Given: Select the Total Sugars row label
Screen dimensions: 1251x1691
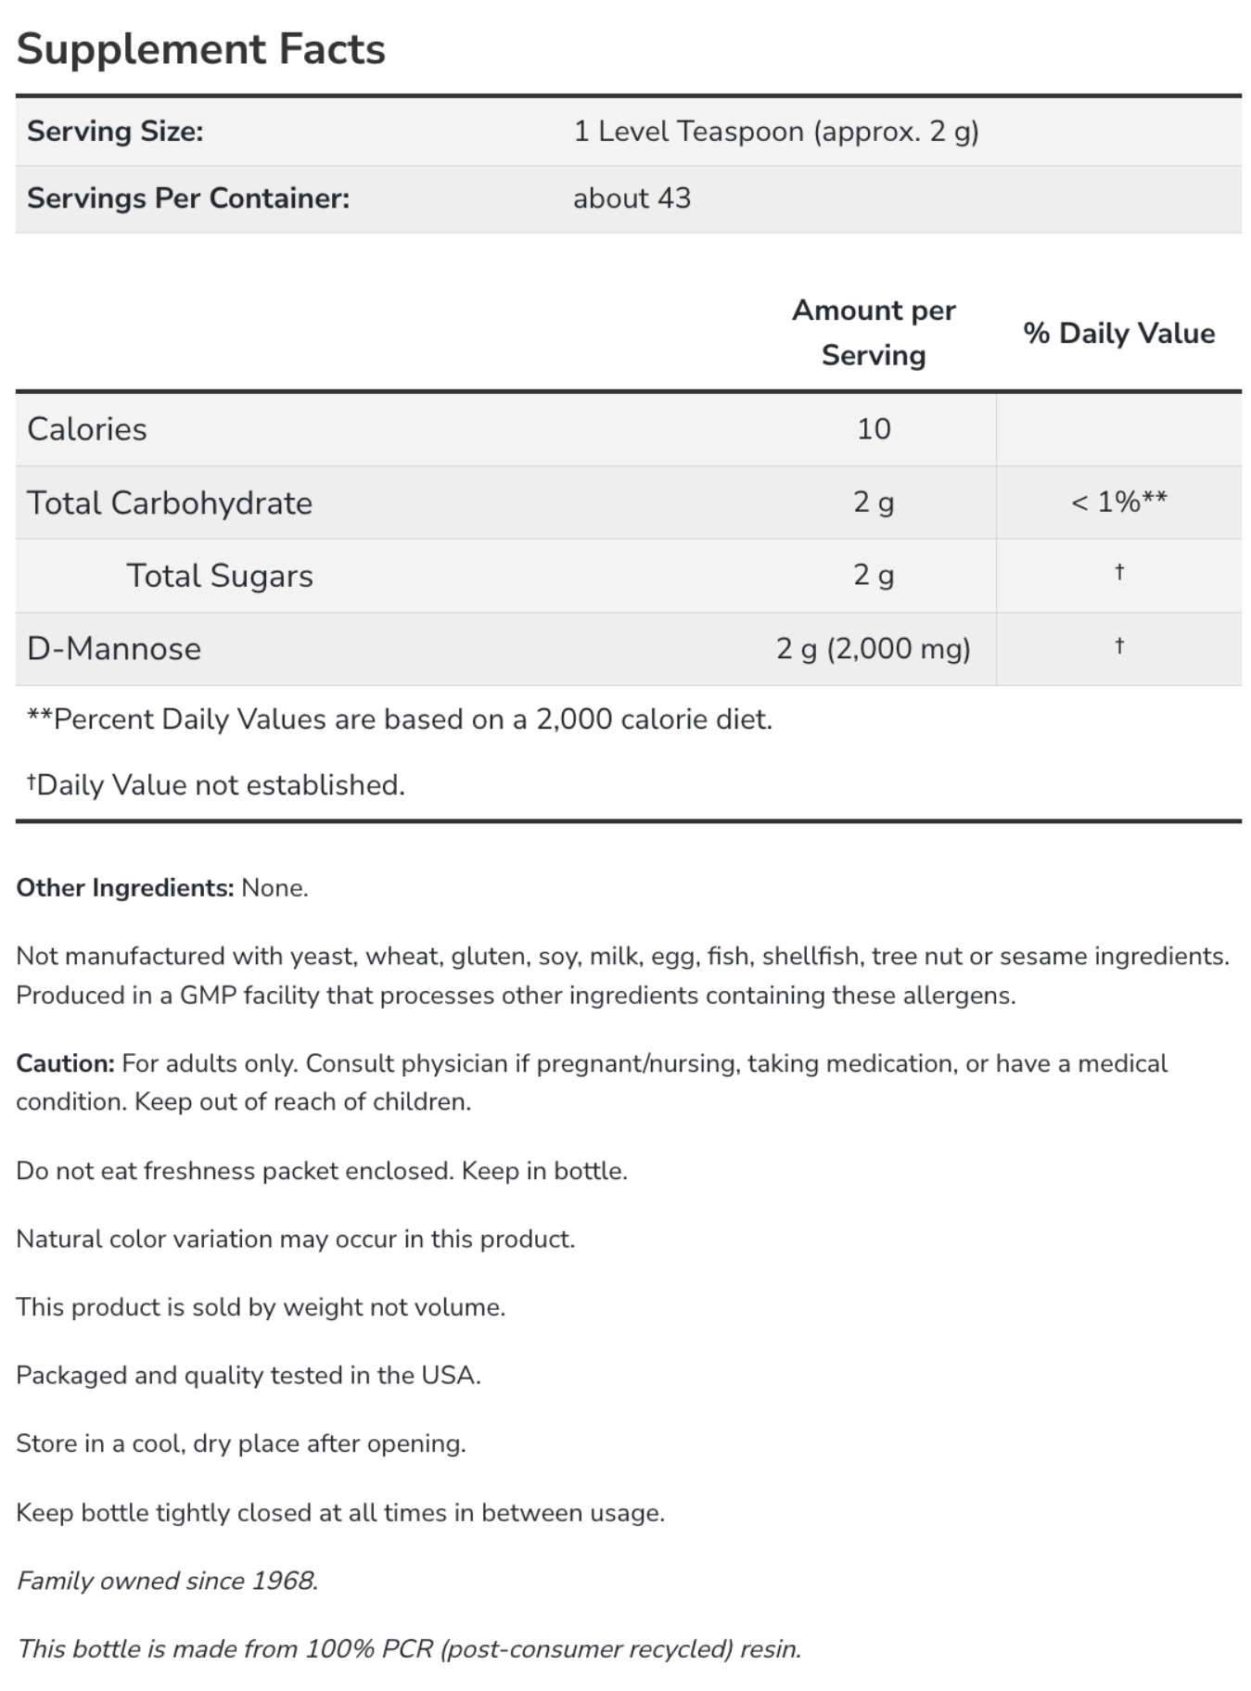Looking at the screenshot, I should coord(220,576).
